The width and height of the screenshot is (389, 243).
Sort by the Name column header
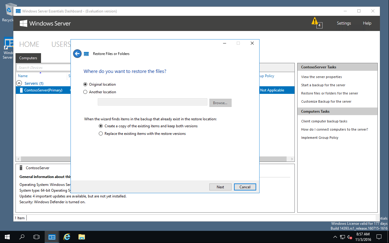pyautogui.click(x=23, y=76)
